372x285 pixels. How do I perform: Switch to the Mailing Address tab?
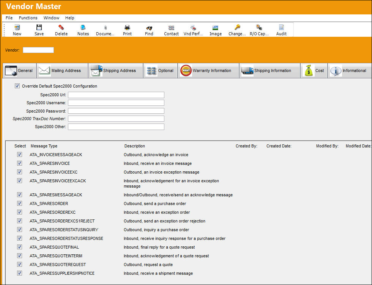click(62, 70)
